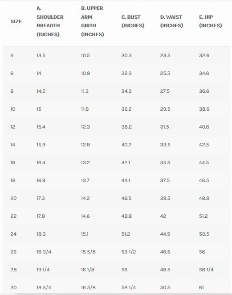Click the SIZE column header
The height and width of the screenshot is (295, 232).
click(16, 21)
